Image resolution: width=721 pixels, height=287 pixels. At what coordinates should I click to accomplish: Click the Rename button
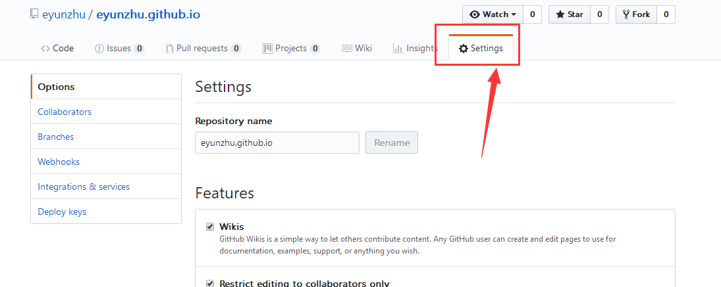(x=392, y=143)
